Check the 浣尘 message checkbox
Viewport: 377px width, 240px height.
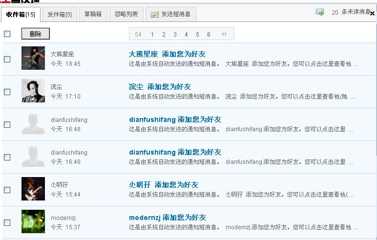click(7, 92)
